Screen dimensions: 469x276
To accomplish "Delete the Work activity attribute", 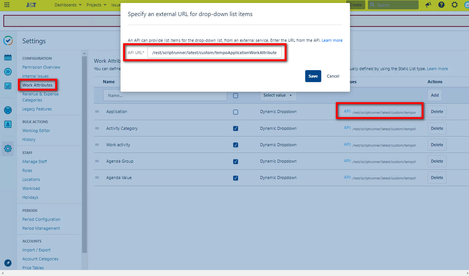I will click(x=437, y=145).
